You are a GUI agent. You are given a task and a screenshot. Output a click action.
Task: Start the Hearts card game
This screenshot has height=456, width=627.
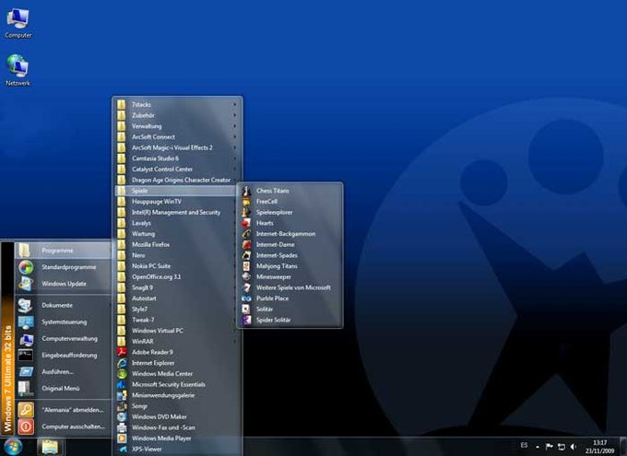pos(290,223)
